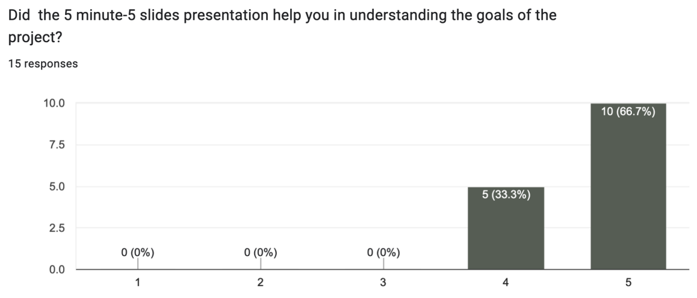Select the "10 (66.7%)" bar label
Viewport: 697px width, 298px height.
coord(628,112)
